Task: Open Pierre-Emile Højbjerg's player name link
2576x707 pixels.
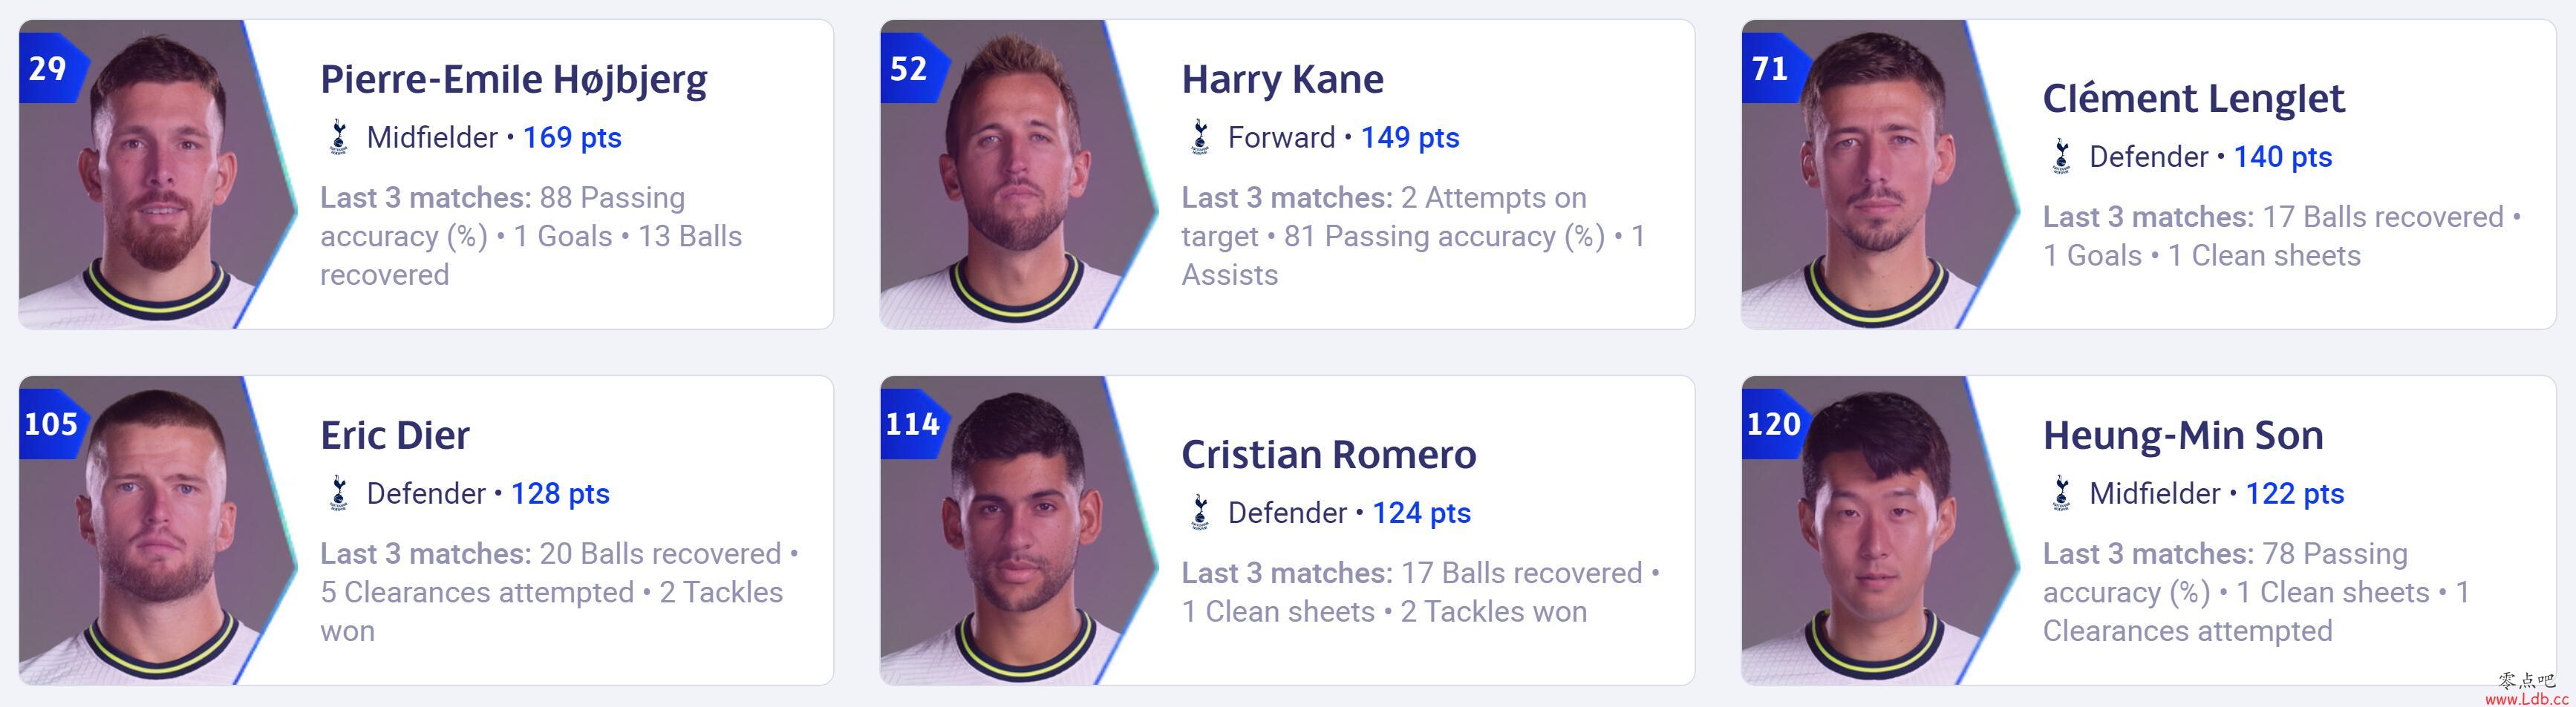Action: (513, 80)
